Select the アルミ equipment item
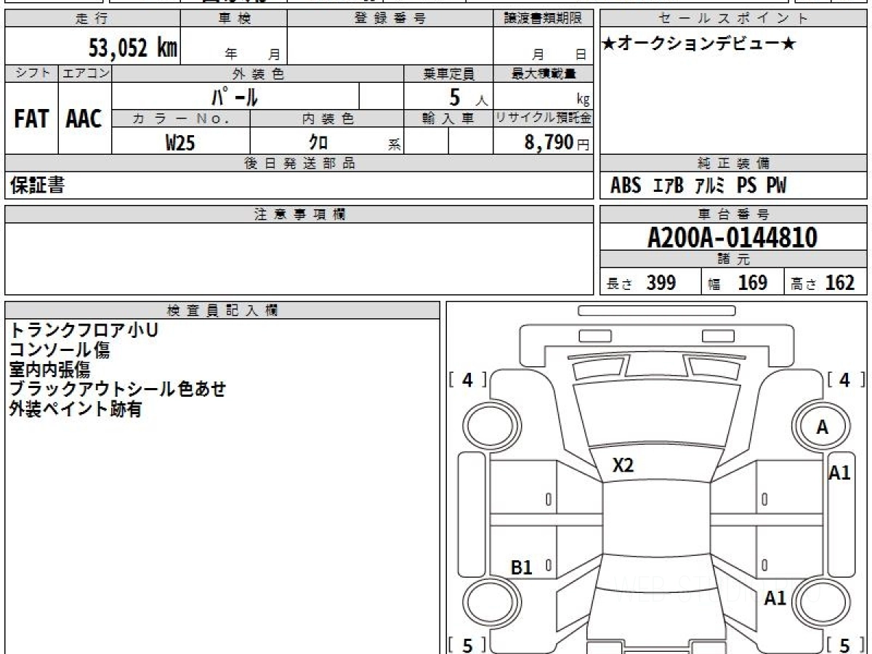Screen dimensions: 872x654 710,186
